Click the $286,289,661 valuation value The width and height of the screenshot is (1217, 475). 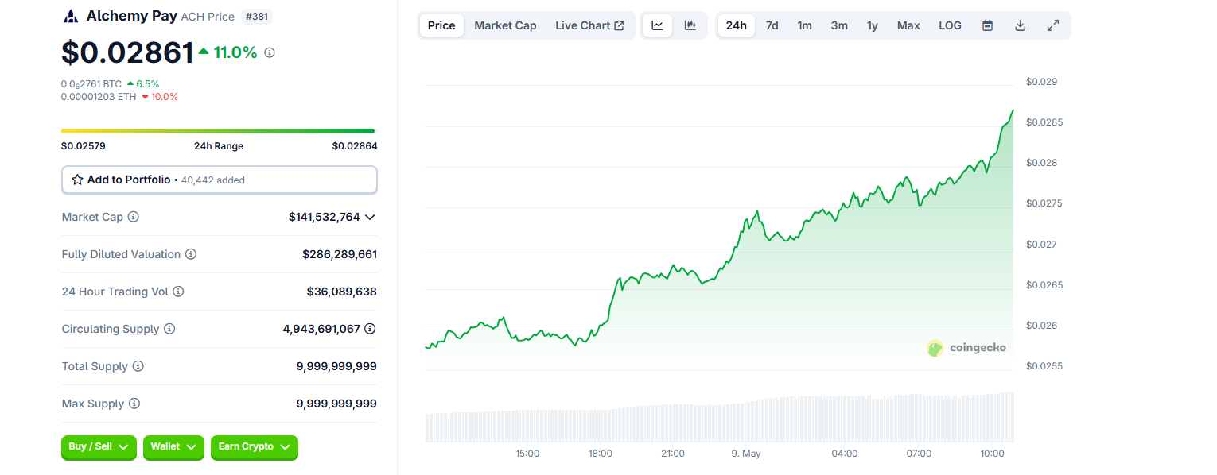pos(340,254)
